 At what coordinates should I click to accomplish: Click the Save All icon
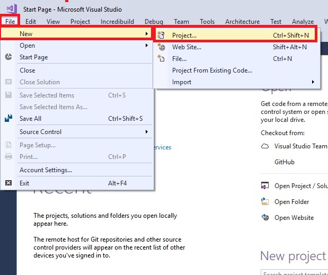(x=8, y=118)
